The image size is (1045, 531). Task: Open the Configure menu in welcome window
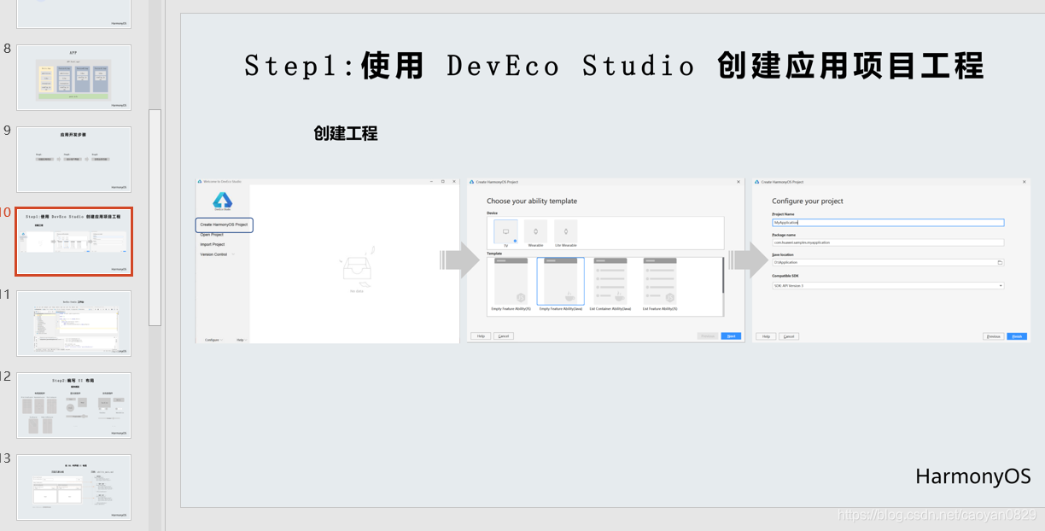[213, 340]
